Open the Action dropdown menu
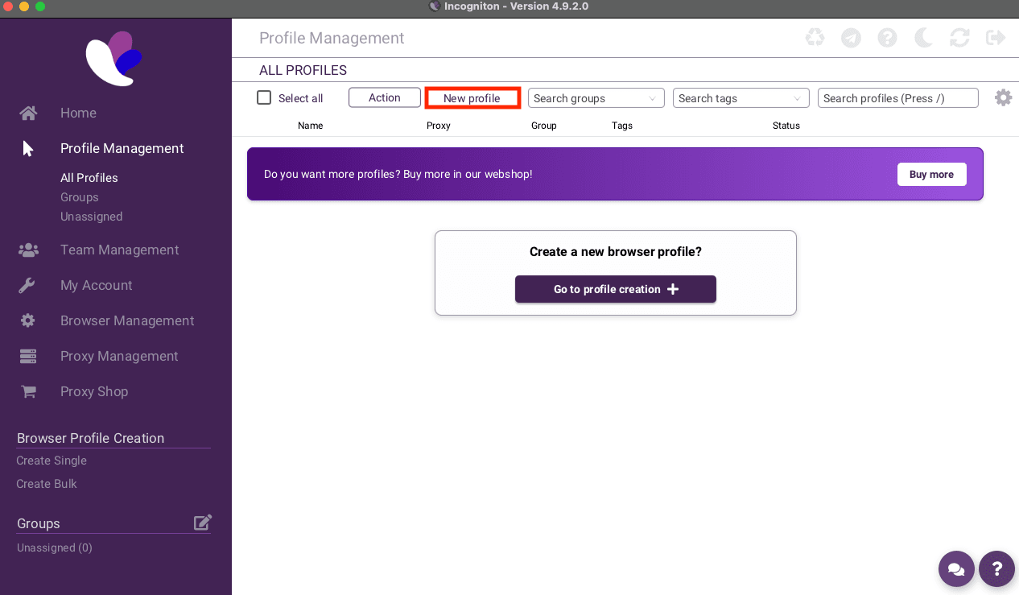 point(384,97)
